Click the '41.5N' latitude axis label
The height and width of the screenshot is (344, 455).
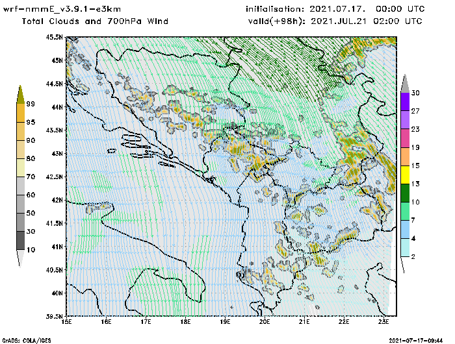54,223
